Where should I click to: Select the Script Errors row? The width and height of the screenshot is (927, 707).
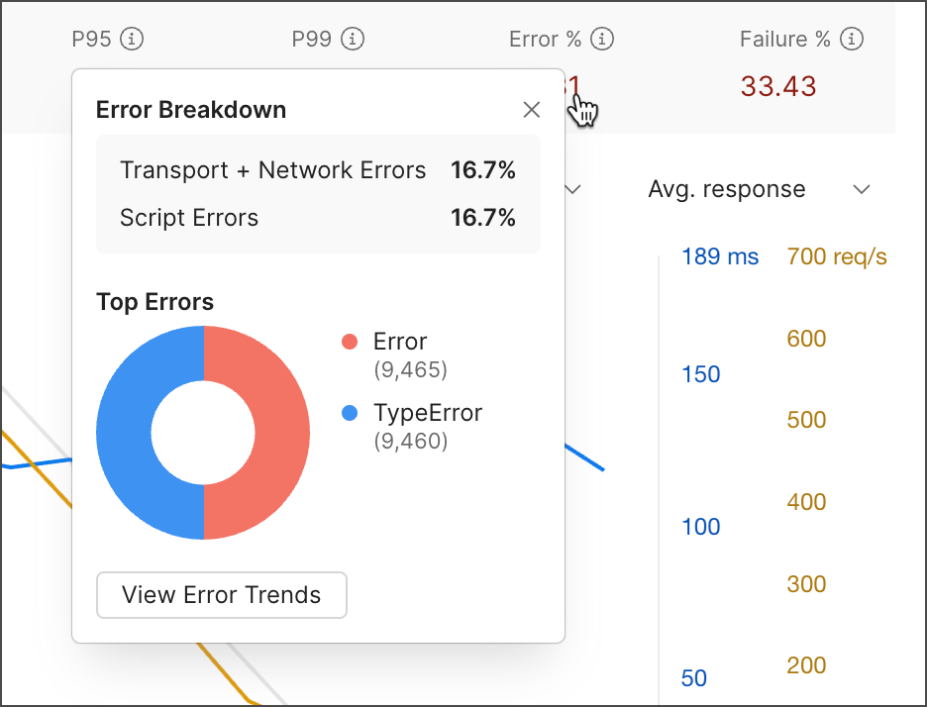pyautogui.click(x=317, y=217)
